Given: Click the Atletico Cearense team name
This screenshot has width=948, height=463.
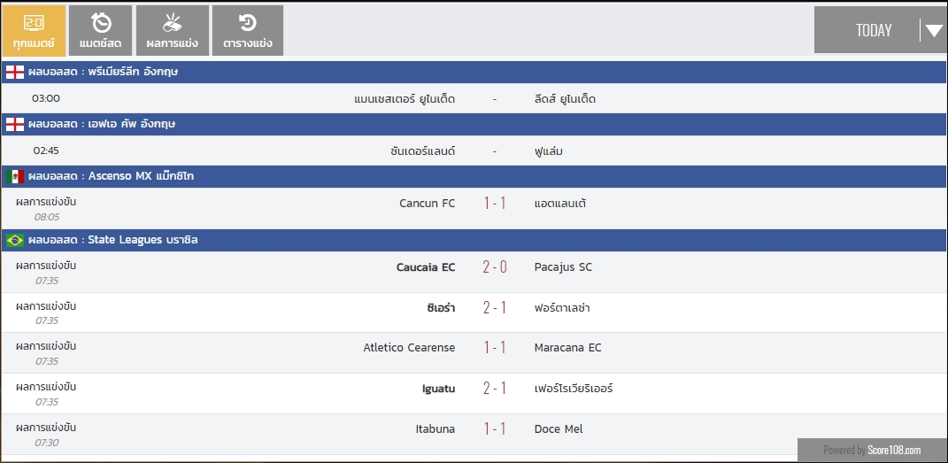Looking at the screenshot, I should [x=409, y=348].
